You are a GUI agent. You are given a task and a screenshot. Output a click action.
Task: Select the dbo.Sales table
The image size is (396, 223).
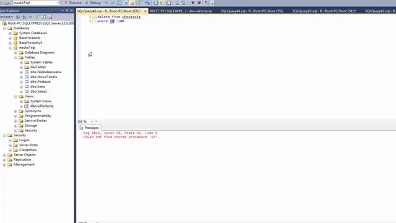38,87
